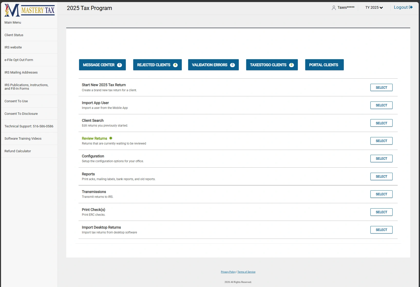
Task: Open e-File Opt Out Form
Action: 29,60
